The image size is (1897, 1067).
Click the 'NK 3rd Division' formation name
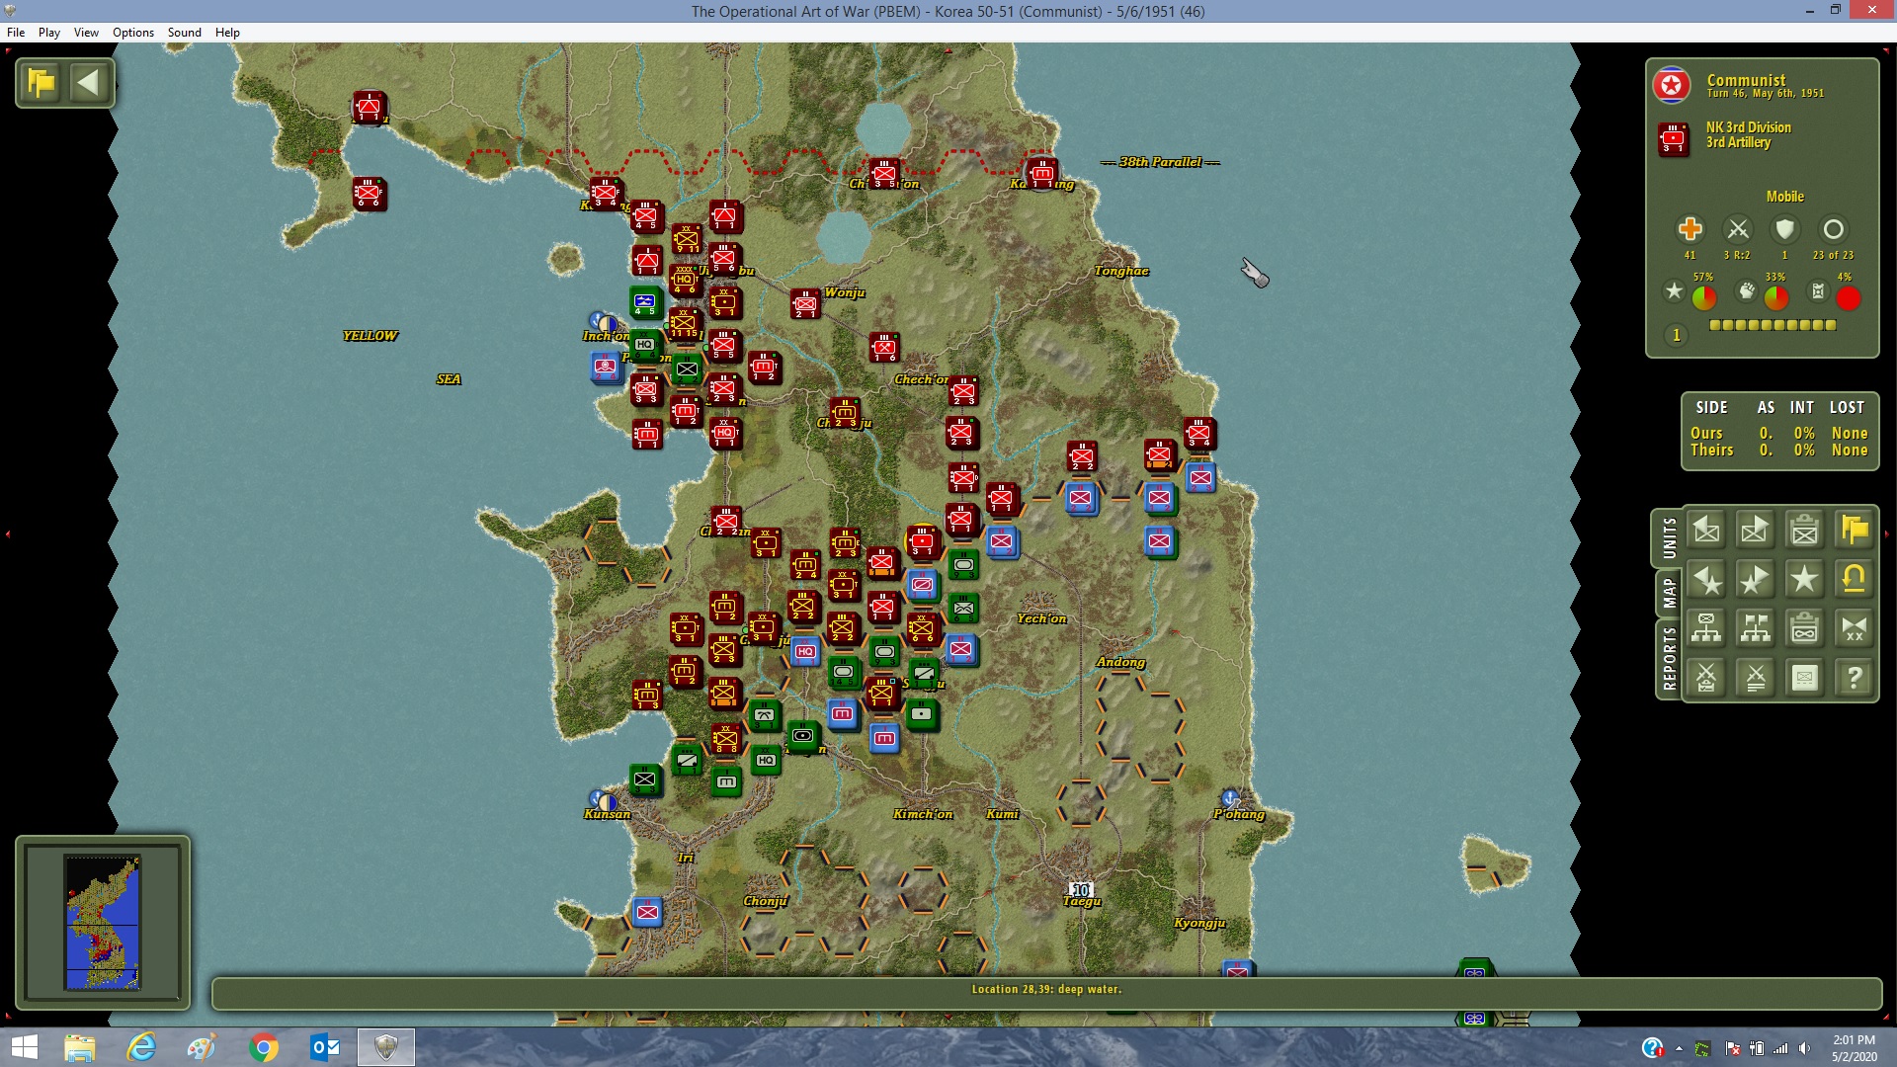click(1748, 127)
